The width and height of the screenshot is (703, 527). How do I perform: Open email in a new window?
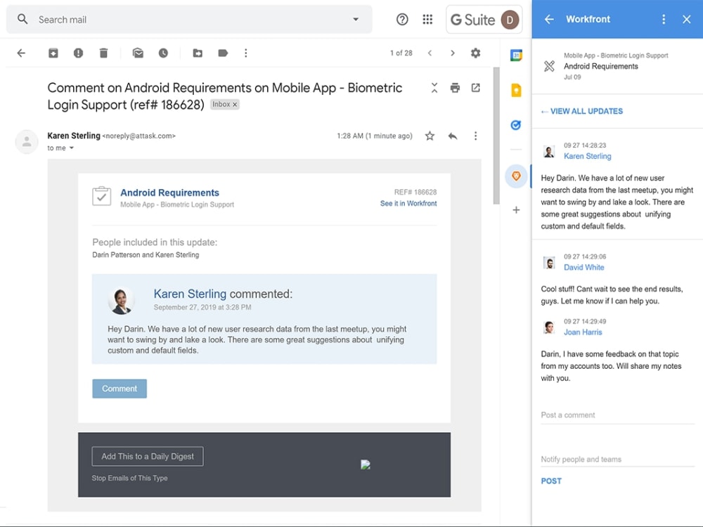[x=476, y=88]
